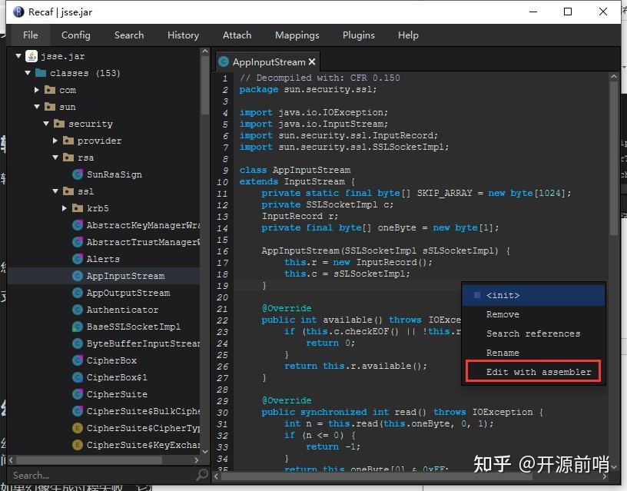
Task: Open the Search menu
Action: pos(129,35)
